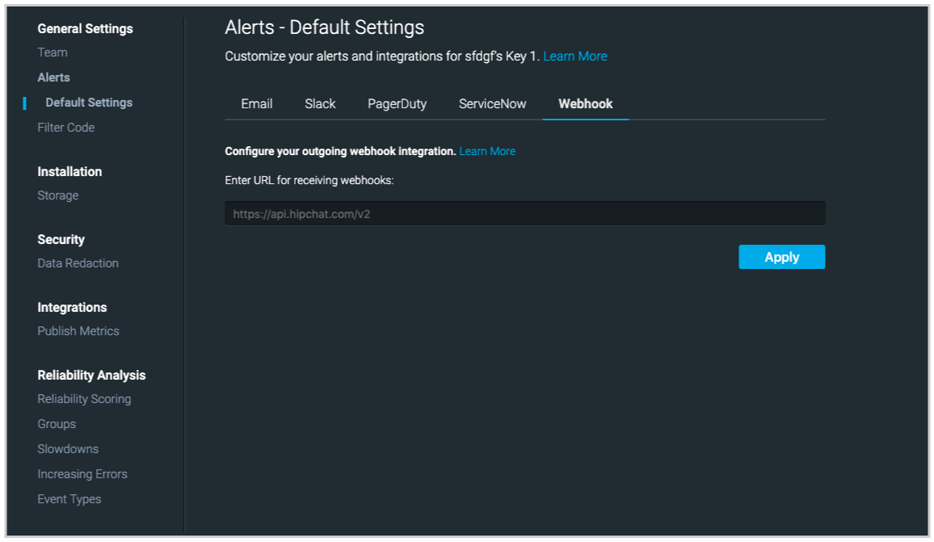
Task: Open Learn More link beside Key 1 description
Action: [574, 56]
